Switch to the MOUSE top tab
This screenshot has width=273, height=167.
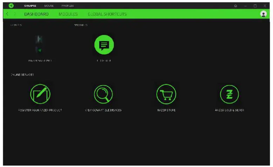point(49,6)
